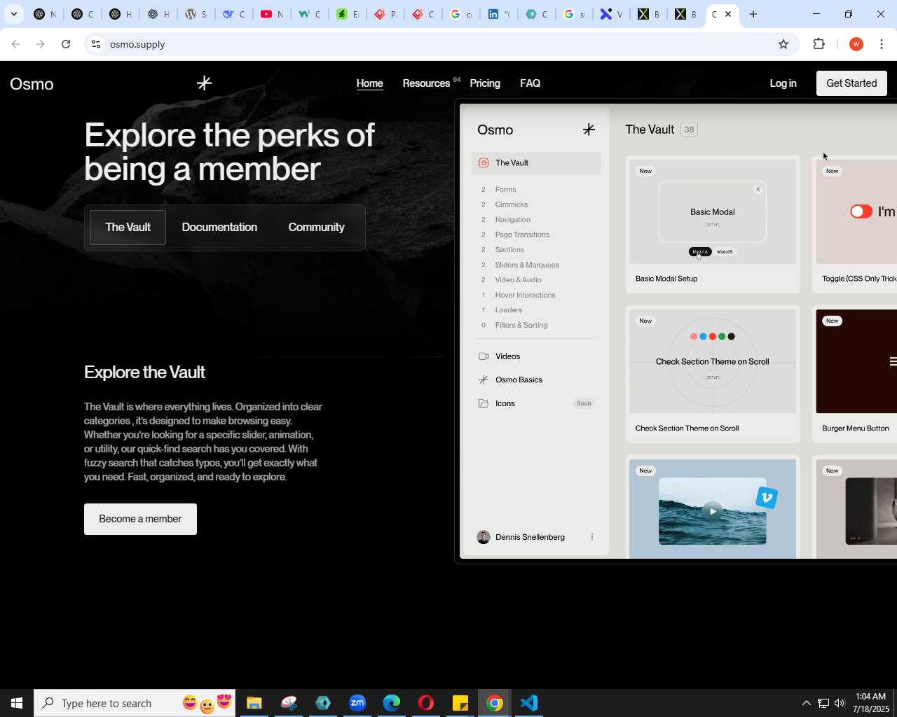
Task: Click the Soon badge next to Icons
Action: pos(584,403)
